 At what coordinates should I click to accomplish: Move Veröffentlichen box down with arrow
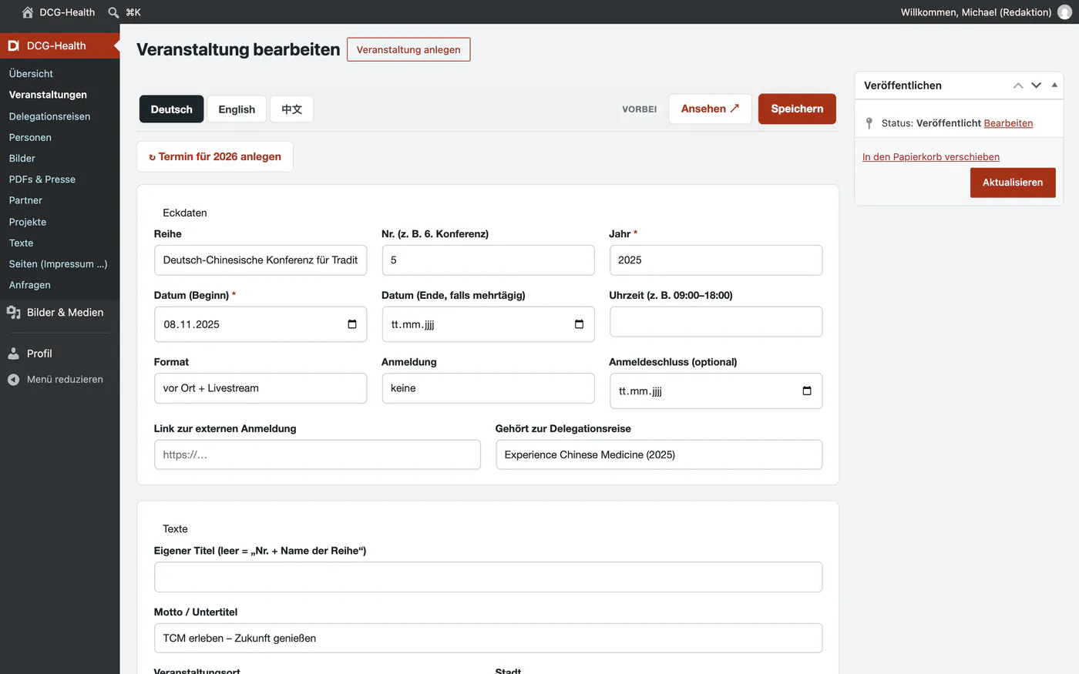click(x=1036, y=86)
